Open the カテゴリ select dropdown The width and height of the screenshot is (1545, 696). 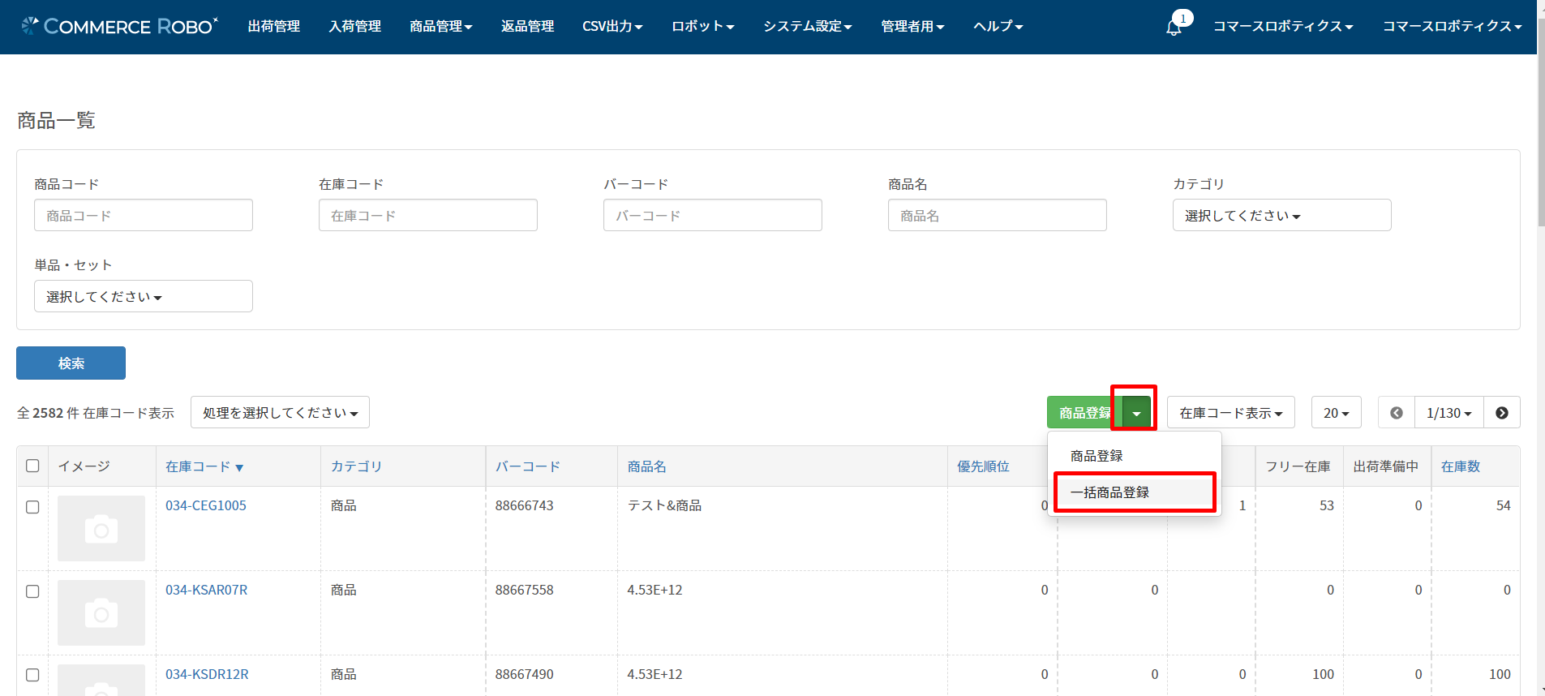point(1281,215)
